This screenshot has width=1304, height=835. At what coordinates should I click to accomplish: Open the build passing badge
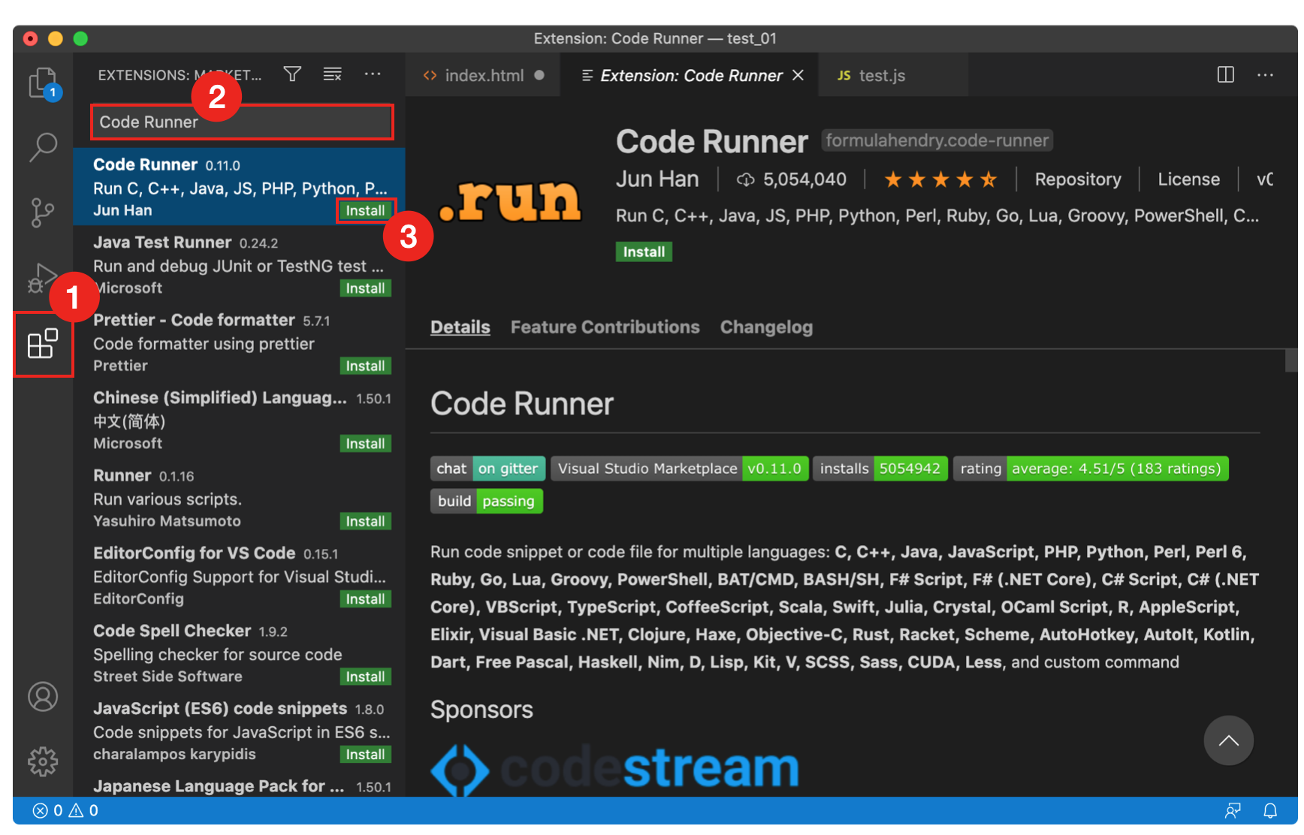[486, 501]
